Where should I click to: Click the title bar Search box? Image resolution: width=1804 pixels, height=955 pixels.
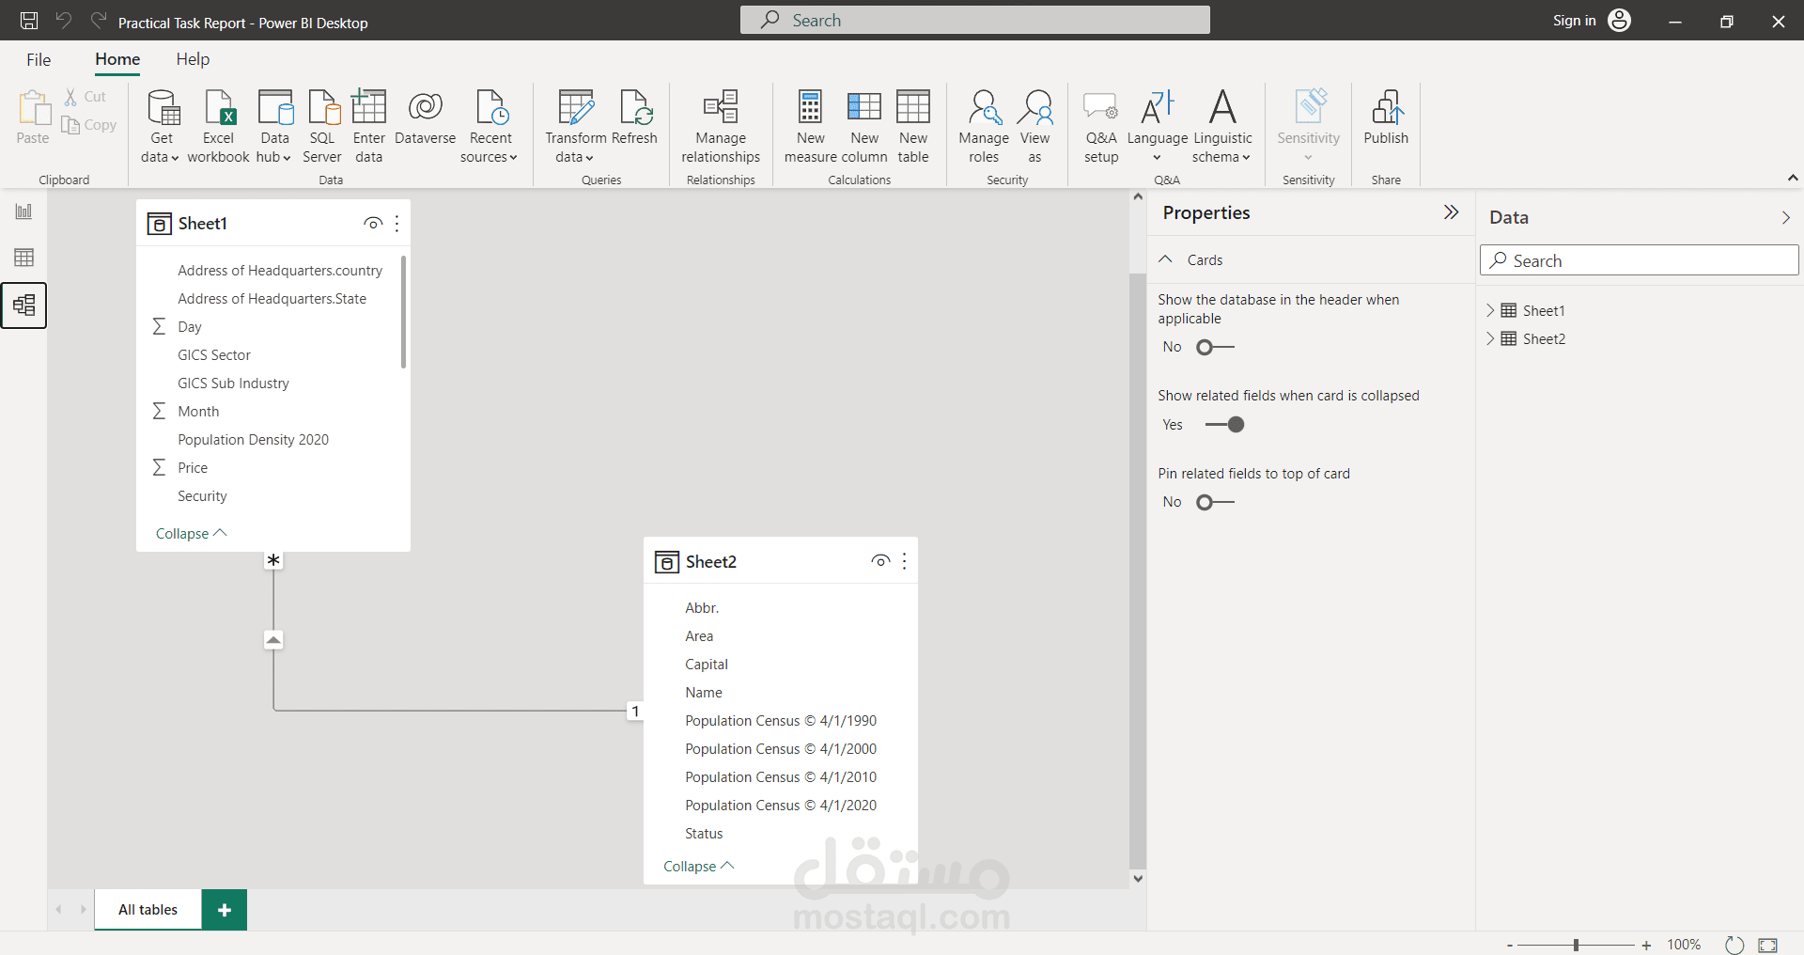pyautogui.click(x=974, y=21)
